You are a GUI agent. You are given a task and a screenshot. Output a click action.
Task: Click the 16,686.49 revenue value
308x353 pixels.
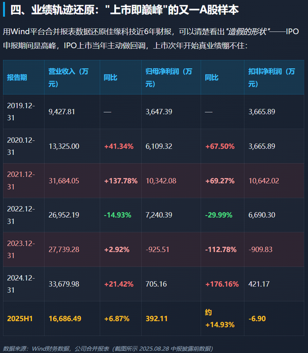point(65,318)
